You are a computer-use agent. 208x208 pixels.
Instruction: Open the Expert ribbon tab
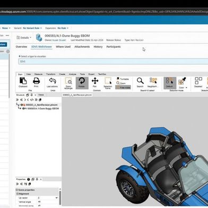point(91,74)
